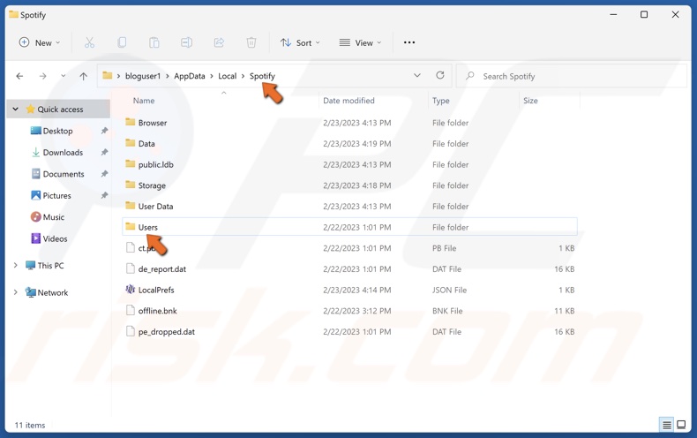This screenshot has height=438, width=697.
Task: Click the Cut scissors icon in toolbar
Action: (89, 42)
